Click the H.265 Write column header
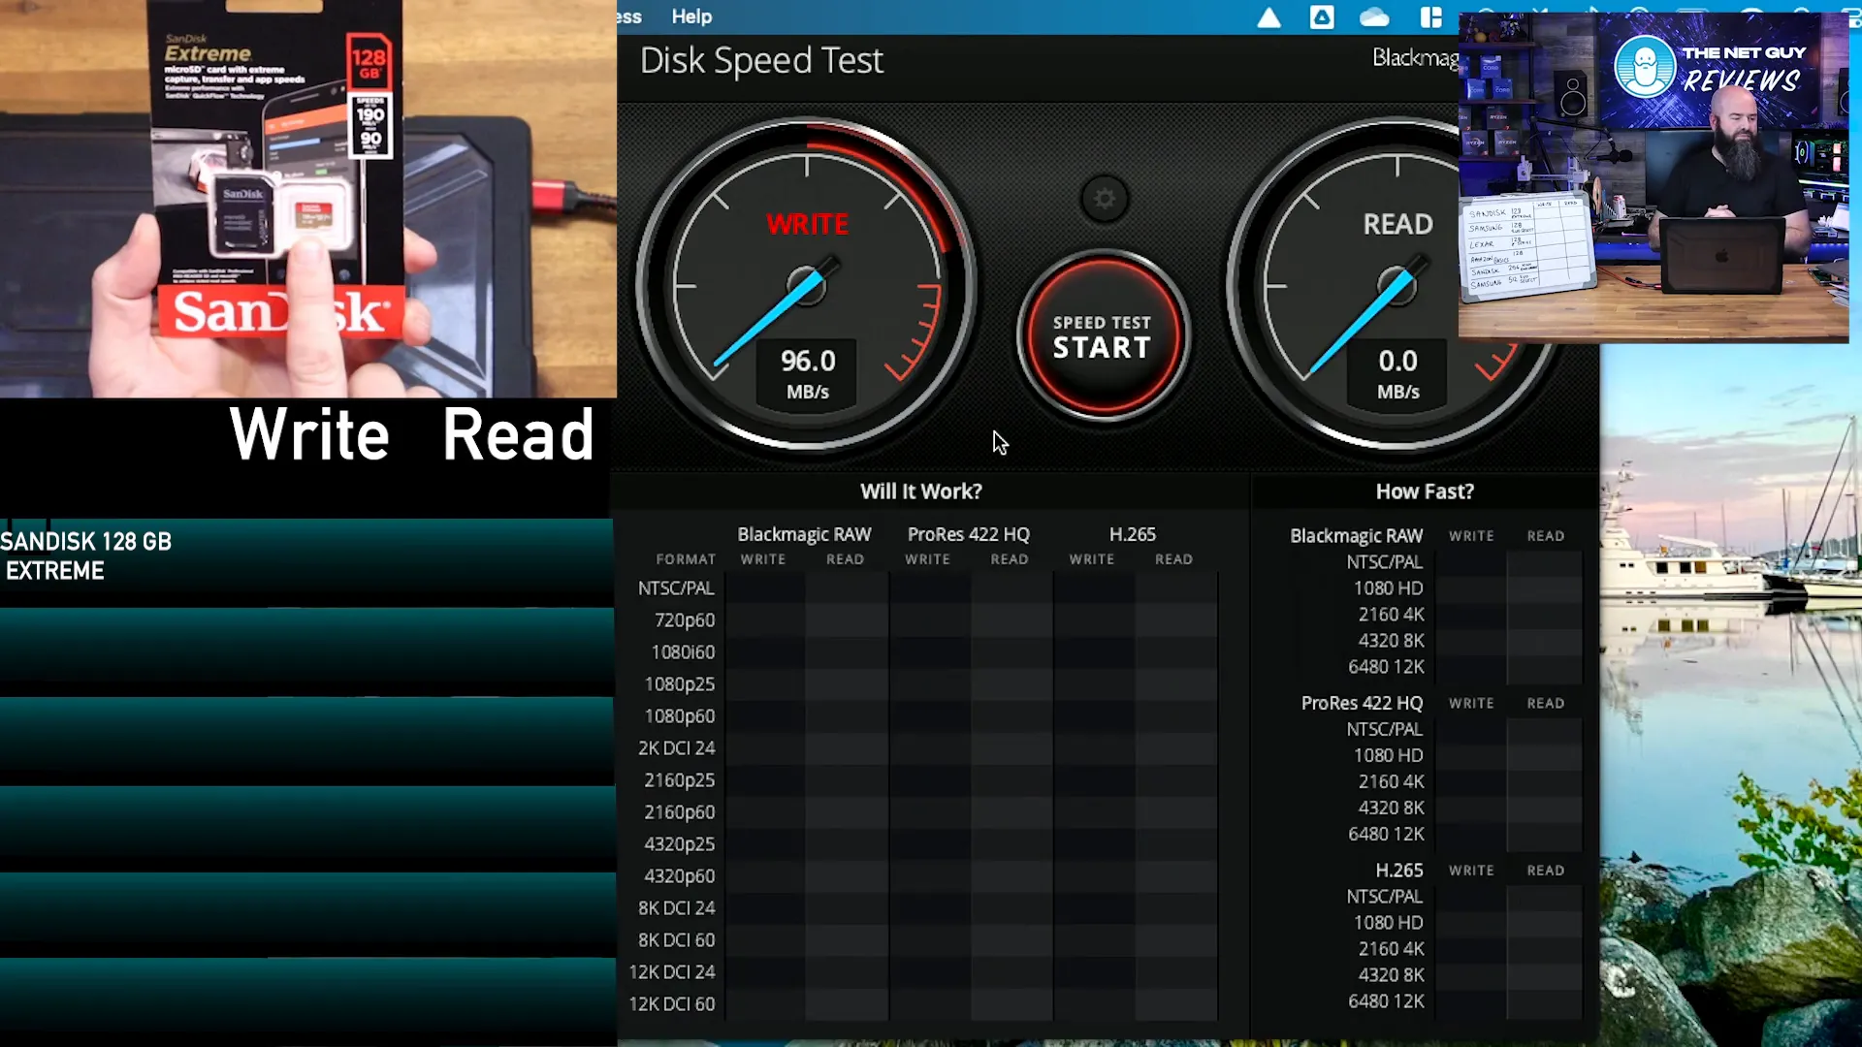The width and height of the screenshot is (1862, 1047). [1092, 558]
